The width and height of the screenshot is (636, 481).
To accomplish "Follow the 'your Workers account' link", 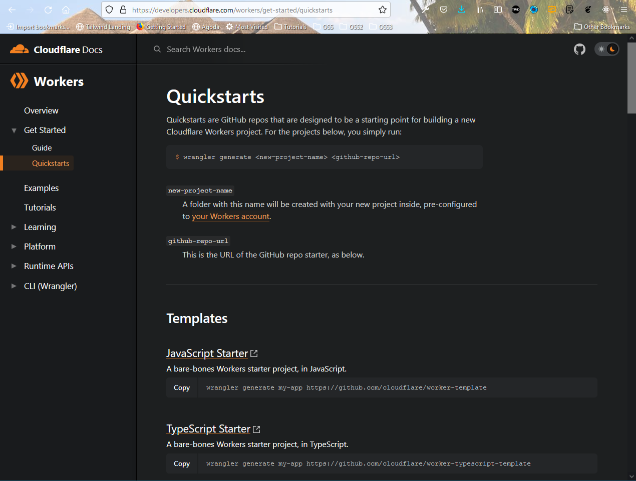I will pyautogui.click(x=231, y=216).
